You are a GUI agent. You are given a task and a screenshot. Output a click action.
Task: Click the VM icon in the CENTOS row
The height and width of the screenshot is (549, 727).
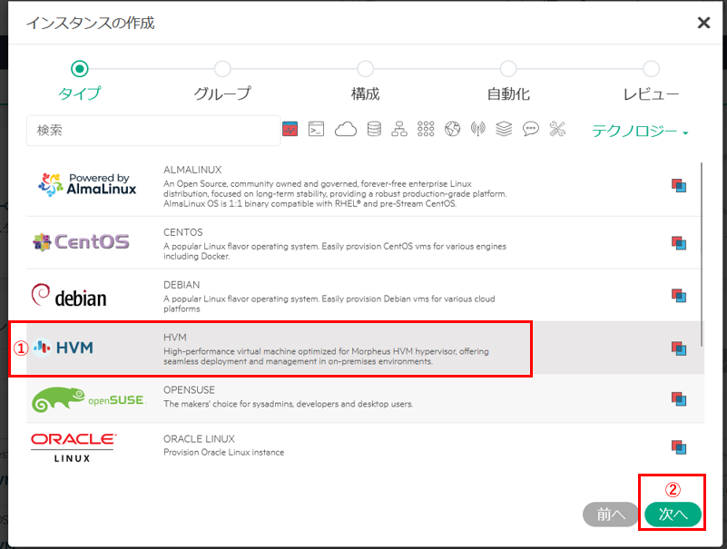[x=679, y=243]
